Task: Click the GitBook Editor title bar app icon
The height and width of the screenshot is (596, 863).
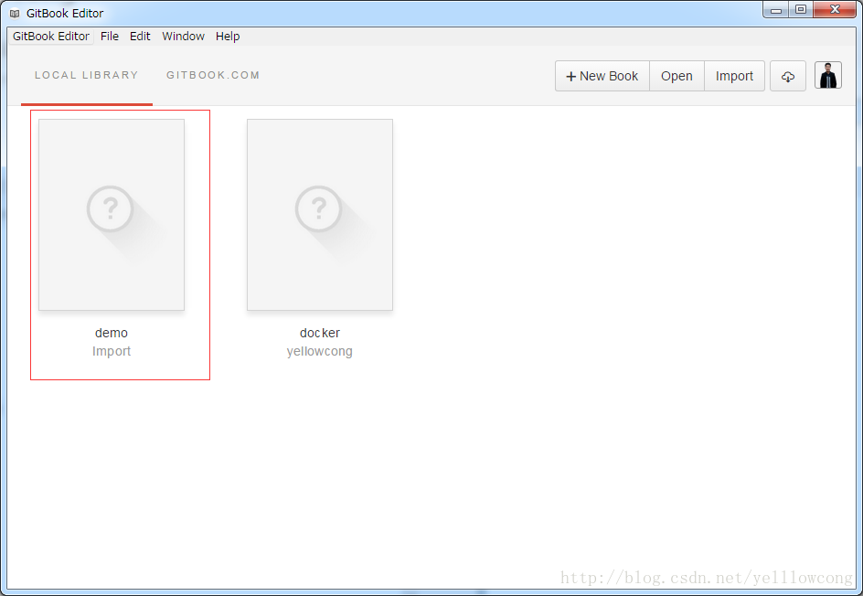Action: [x=15, y=13]
